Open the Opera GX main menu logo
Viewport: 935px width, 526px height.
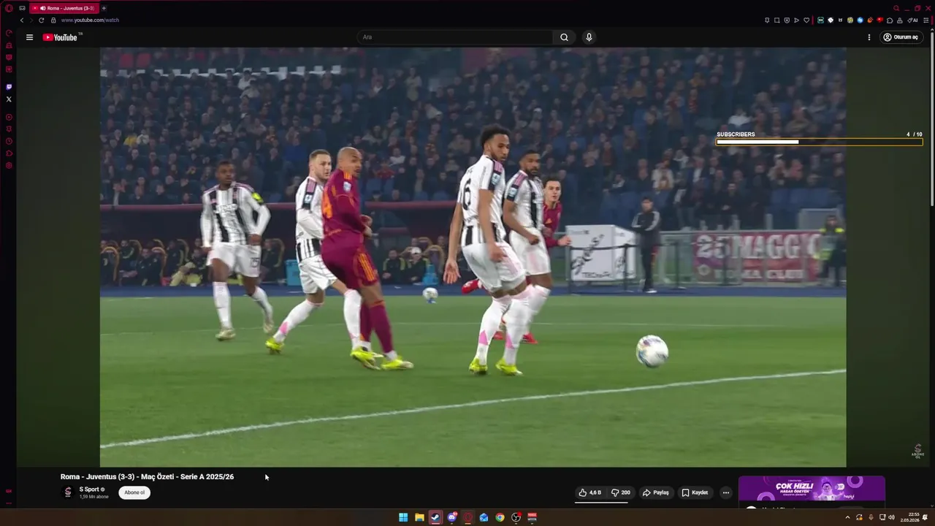pyautogui.click(x=9, y=8)
